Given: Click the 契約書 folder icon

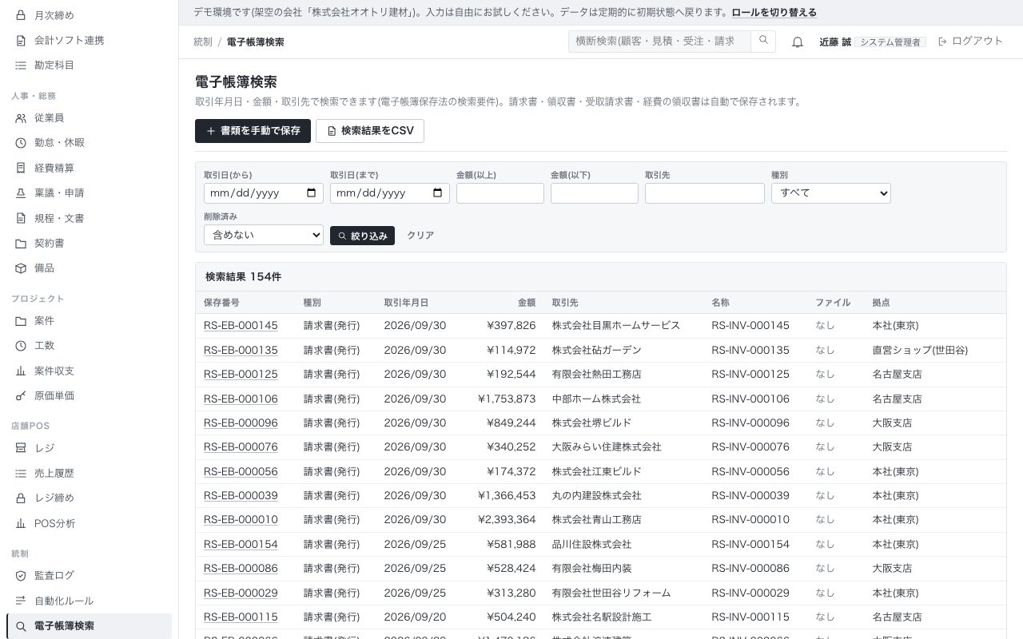Looking at the screenshot, I should pyautogui.click(x=21, y=243).
